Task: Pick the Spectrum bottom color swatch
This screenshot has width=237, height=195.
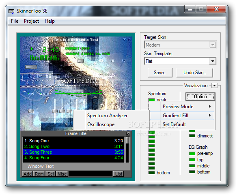Action: [152, 172]
